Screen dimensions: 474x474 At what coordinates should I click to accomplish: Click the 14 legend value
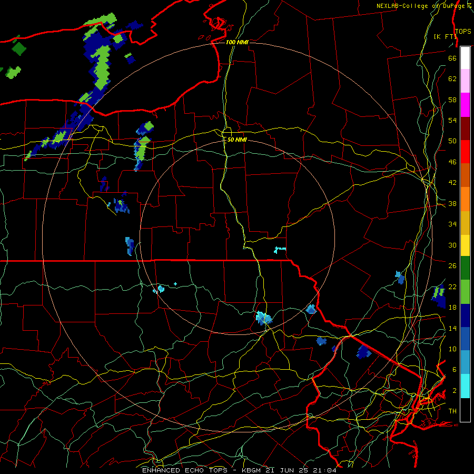pyautogui.click(x=452, y=328)
